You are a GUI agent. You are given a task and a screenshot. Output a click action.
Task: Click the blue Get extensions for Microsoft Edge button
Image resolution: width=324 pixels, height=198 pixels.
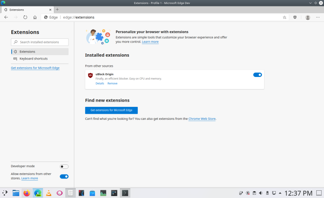[x=111, y=110]
